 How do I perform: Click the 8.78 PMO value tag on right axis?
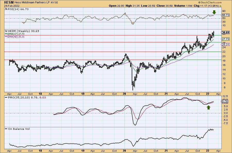click(225, 101)
